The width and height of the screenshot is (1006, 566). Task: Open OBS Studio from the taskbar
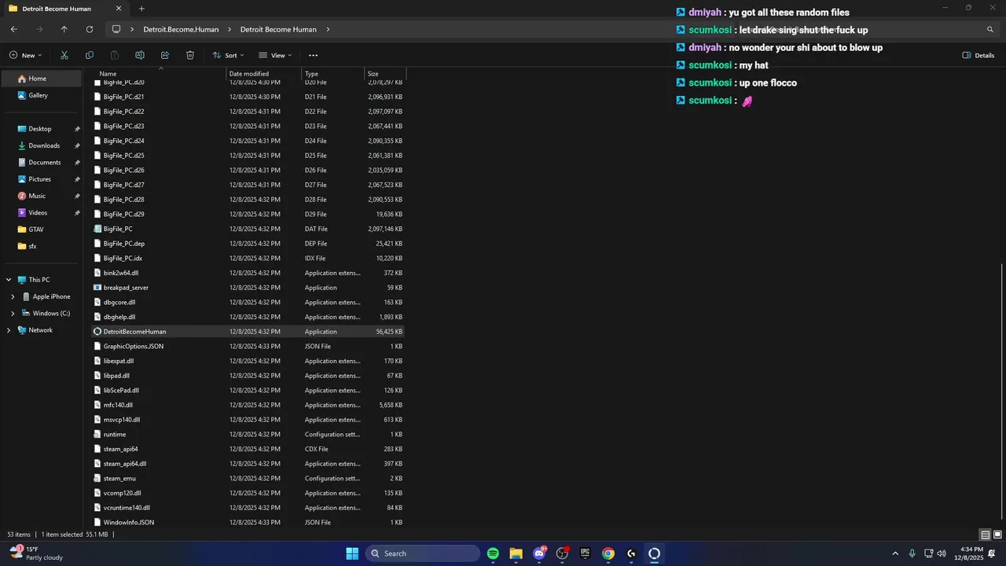pyautogui.click(x=562, y=553)
